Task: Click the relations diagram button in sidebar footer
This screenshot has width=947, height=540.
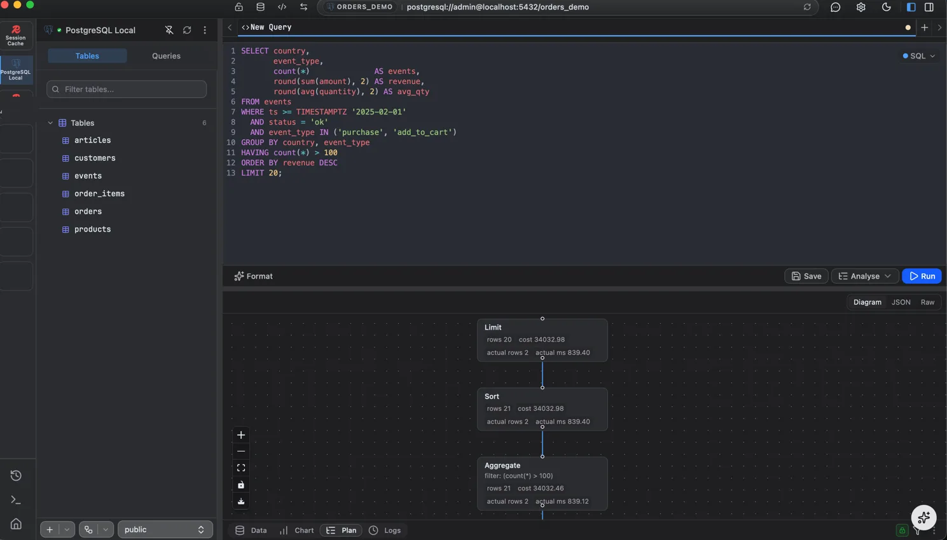Action: pyautogui.click(x=88, y=529)
